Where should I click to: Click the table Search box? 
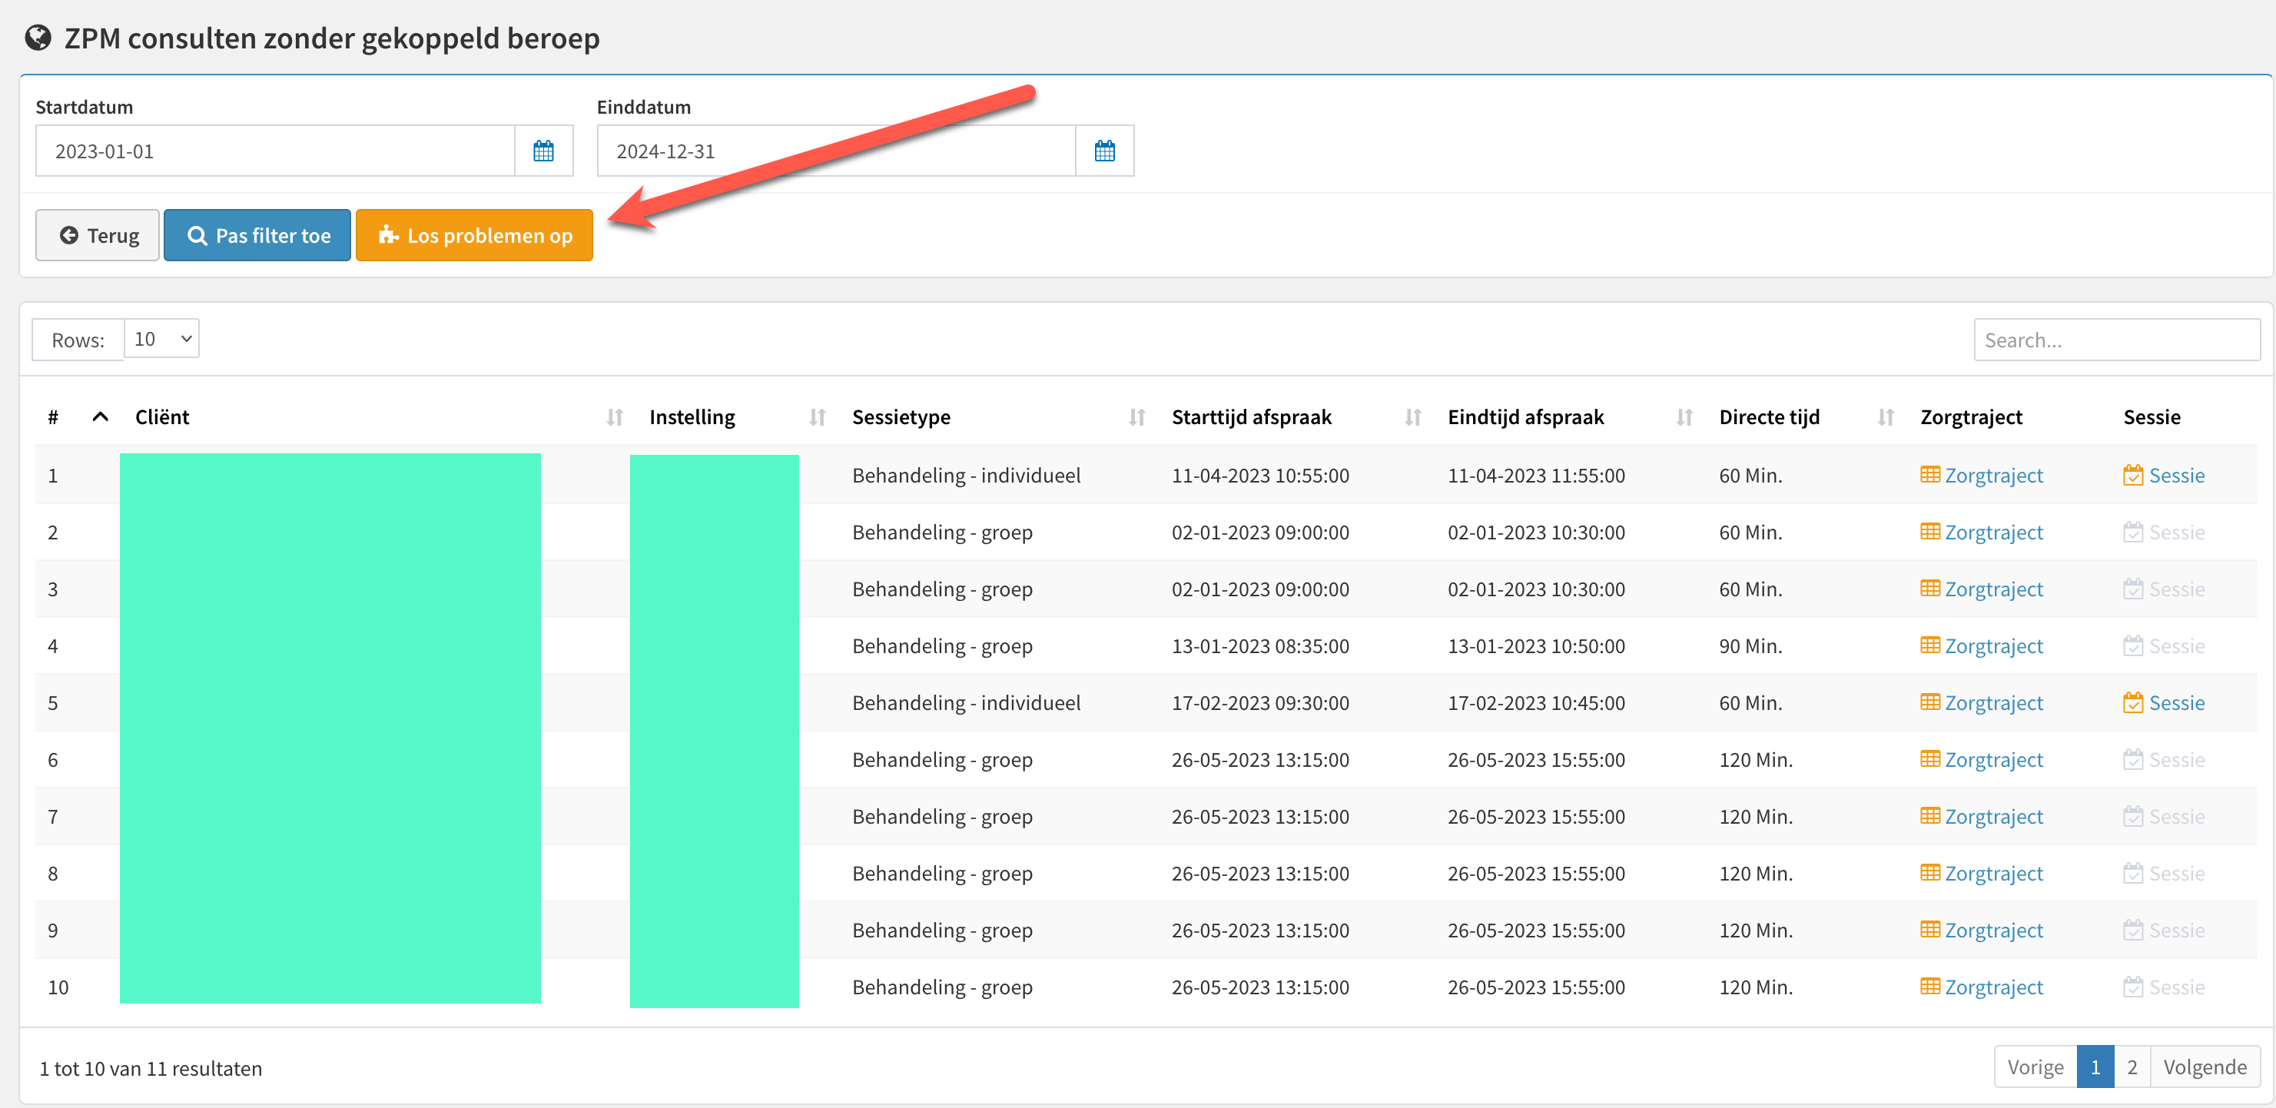tap(2117, 340)
